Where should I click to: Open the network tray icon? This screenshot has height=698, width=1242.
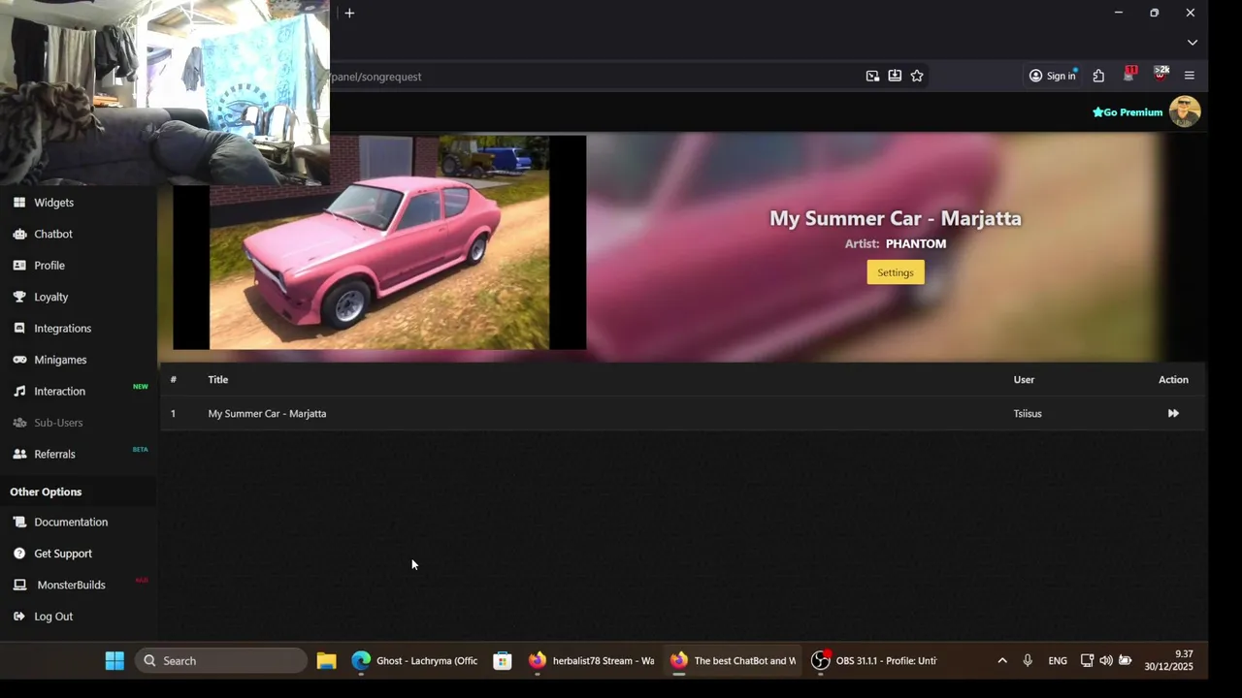coord(1087,661)
